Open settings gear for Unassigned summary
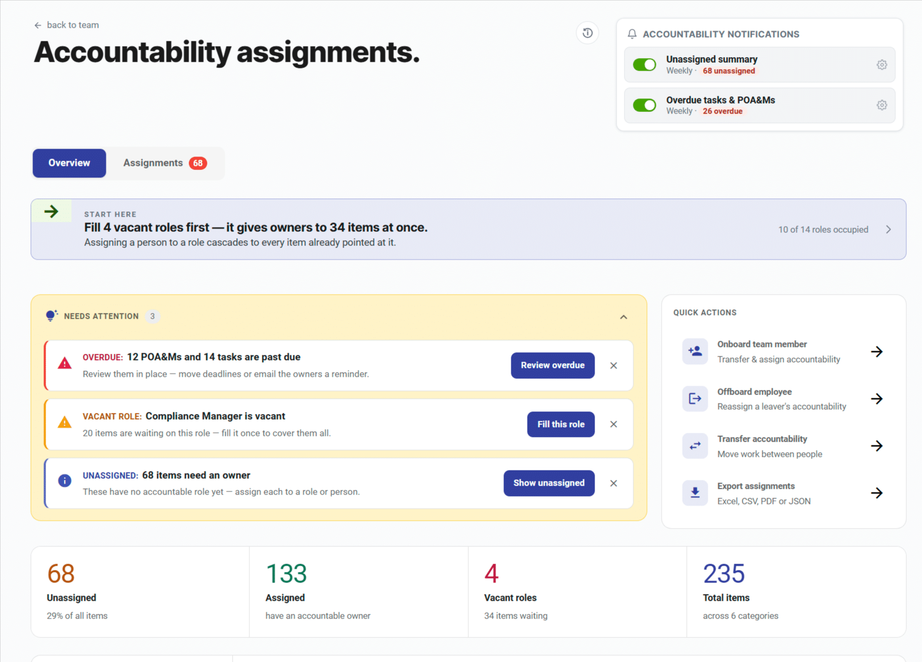Image resolution: width=922 pixels, height=662 pixels. click(882, 65)
